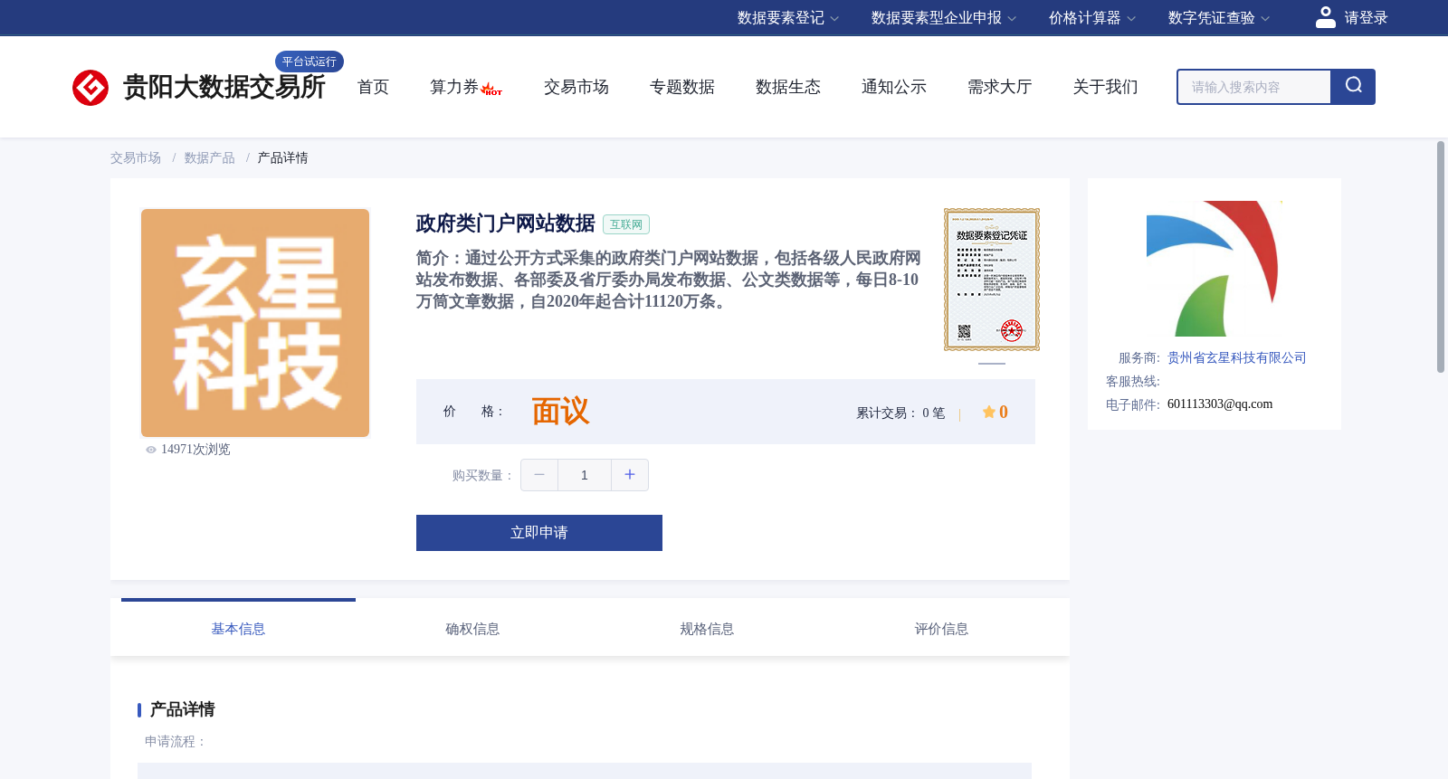Open the 贵州省玄星科技有限公司 provider link
The height and width of the screenshot is (779, 1448).
1237,358
